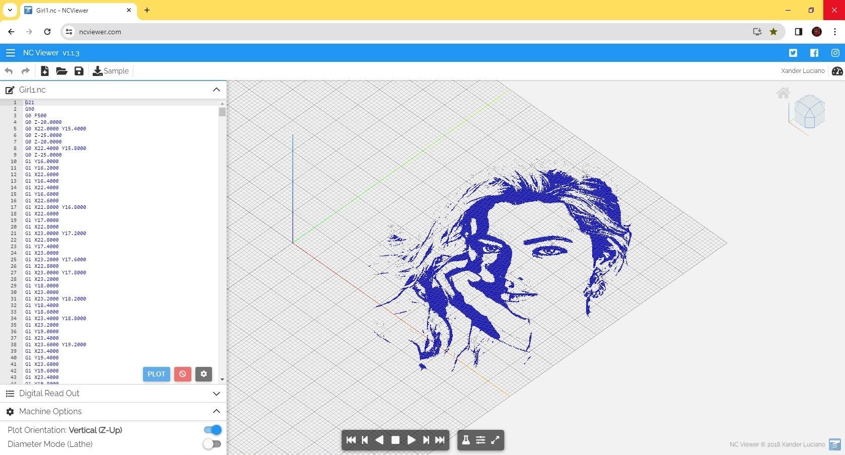Viewport: 845px width, 455px height.
Task: Open the tab search dropdown arrow
Action: pyautogui.click(x=10, y=10)
